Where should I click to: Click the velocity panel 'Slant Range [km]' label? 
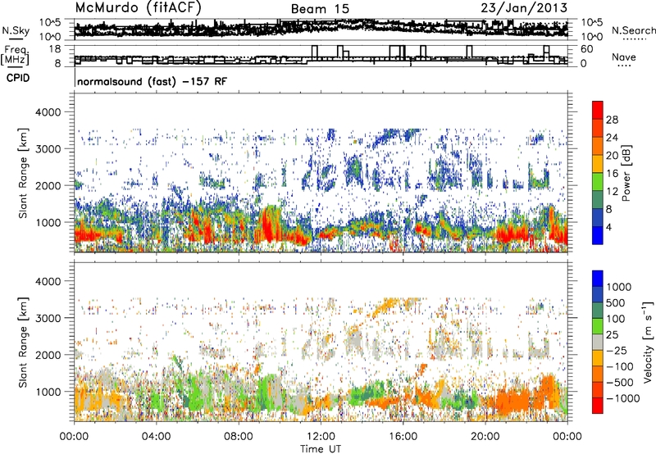(24, 342)
